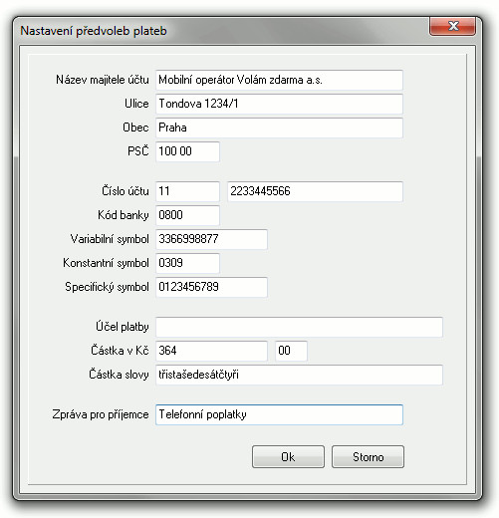Click the Účel platby label

click(123, 327)
